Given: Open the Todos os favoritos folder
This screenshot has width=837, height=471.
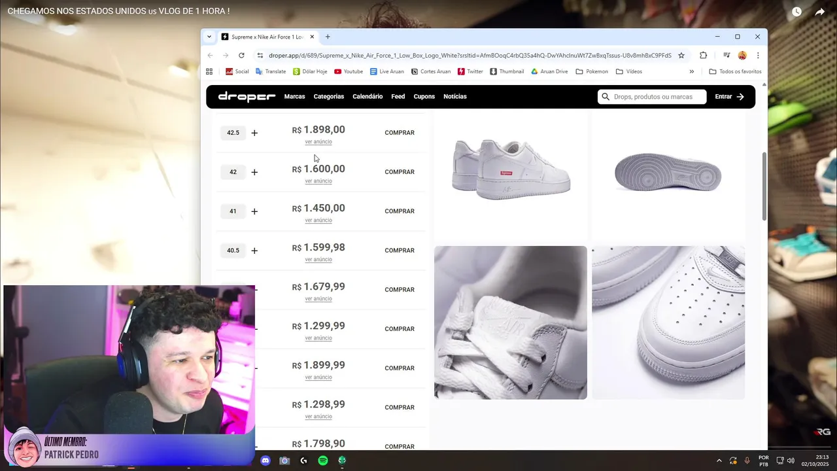Looking at the screenshot, I should tap(735, 71).
